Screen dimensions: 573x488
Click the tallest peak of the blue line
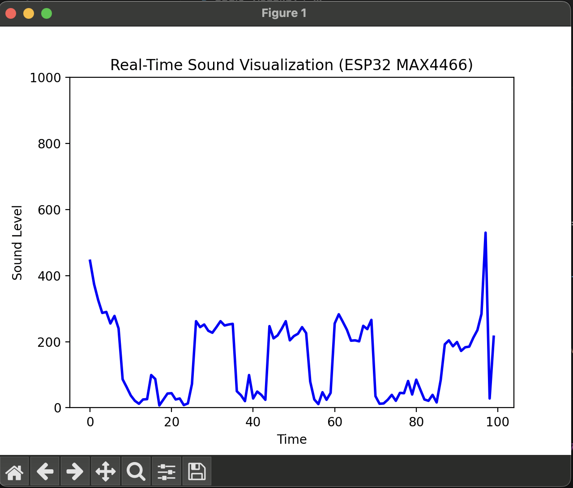[485, 233]
